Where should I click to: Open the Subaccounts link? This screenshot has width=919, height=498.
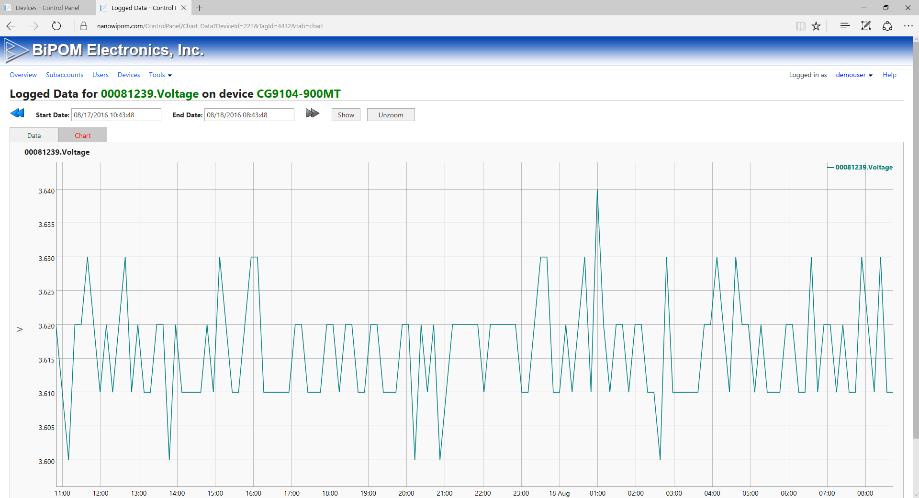[65, 75]
